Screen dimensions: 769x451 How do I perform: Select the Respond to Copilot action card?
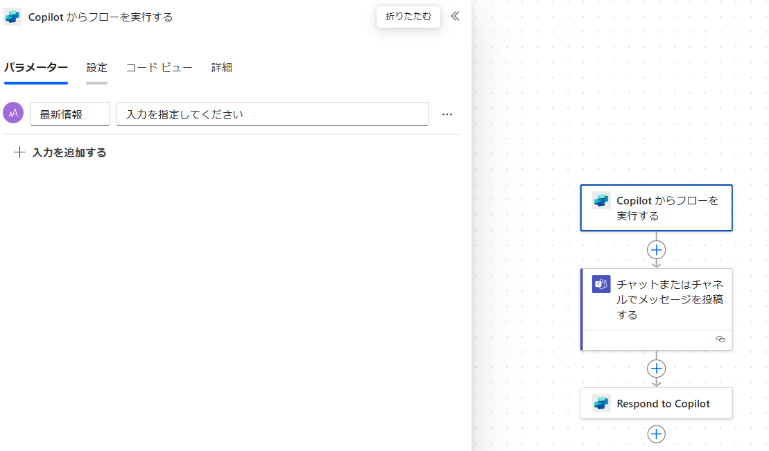[x=656, y=403]
